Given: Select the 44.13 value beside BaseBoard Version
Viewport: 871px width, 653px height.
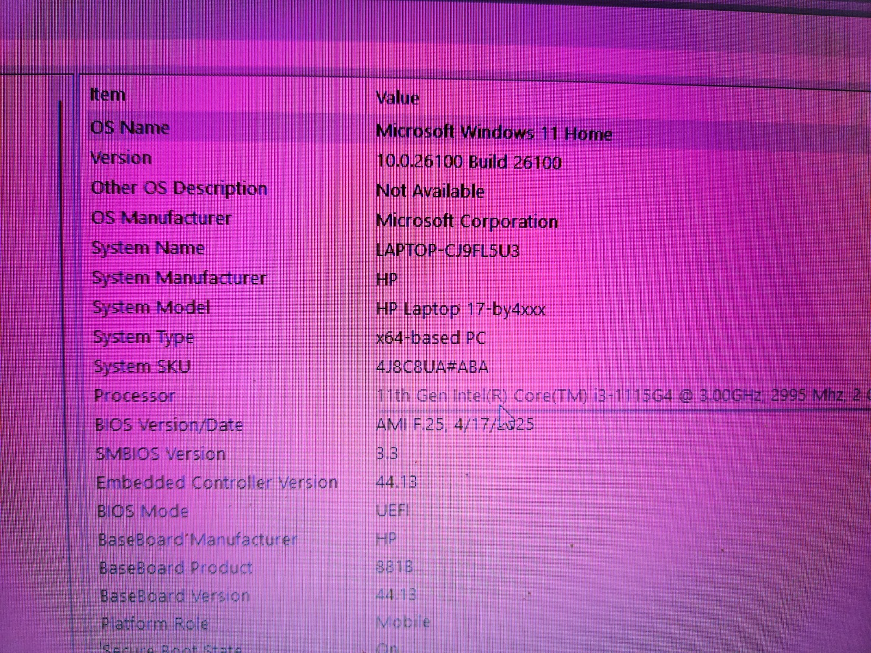Looking at the screenshot, I should (x=396, y=595).
